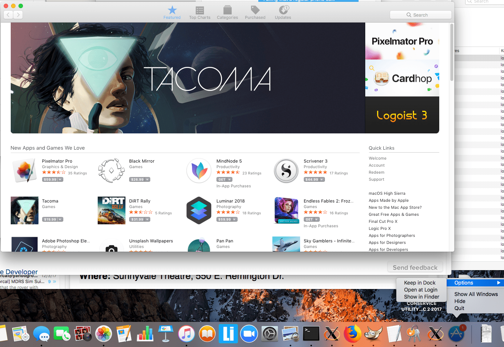This screenshot has height=347, width=504.
Task: Open the Options submenu in the Dock menu
Action: click(x=476, y=283)
